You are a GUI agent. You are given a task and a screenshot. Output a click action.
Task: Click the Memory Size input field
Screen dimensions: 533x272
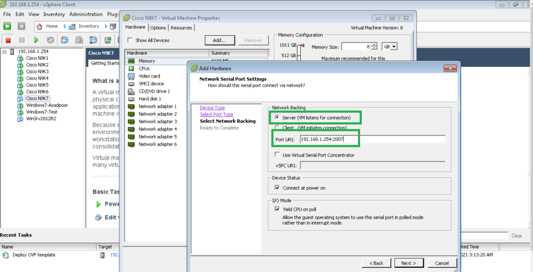click(356, 47)
